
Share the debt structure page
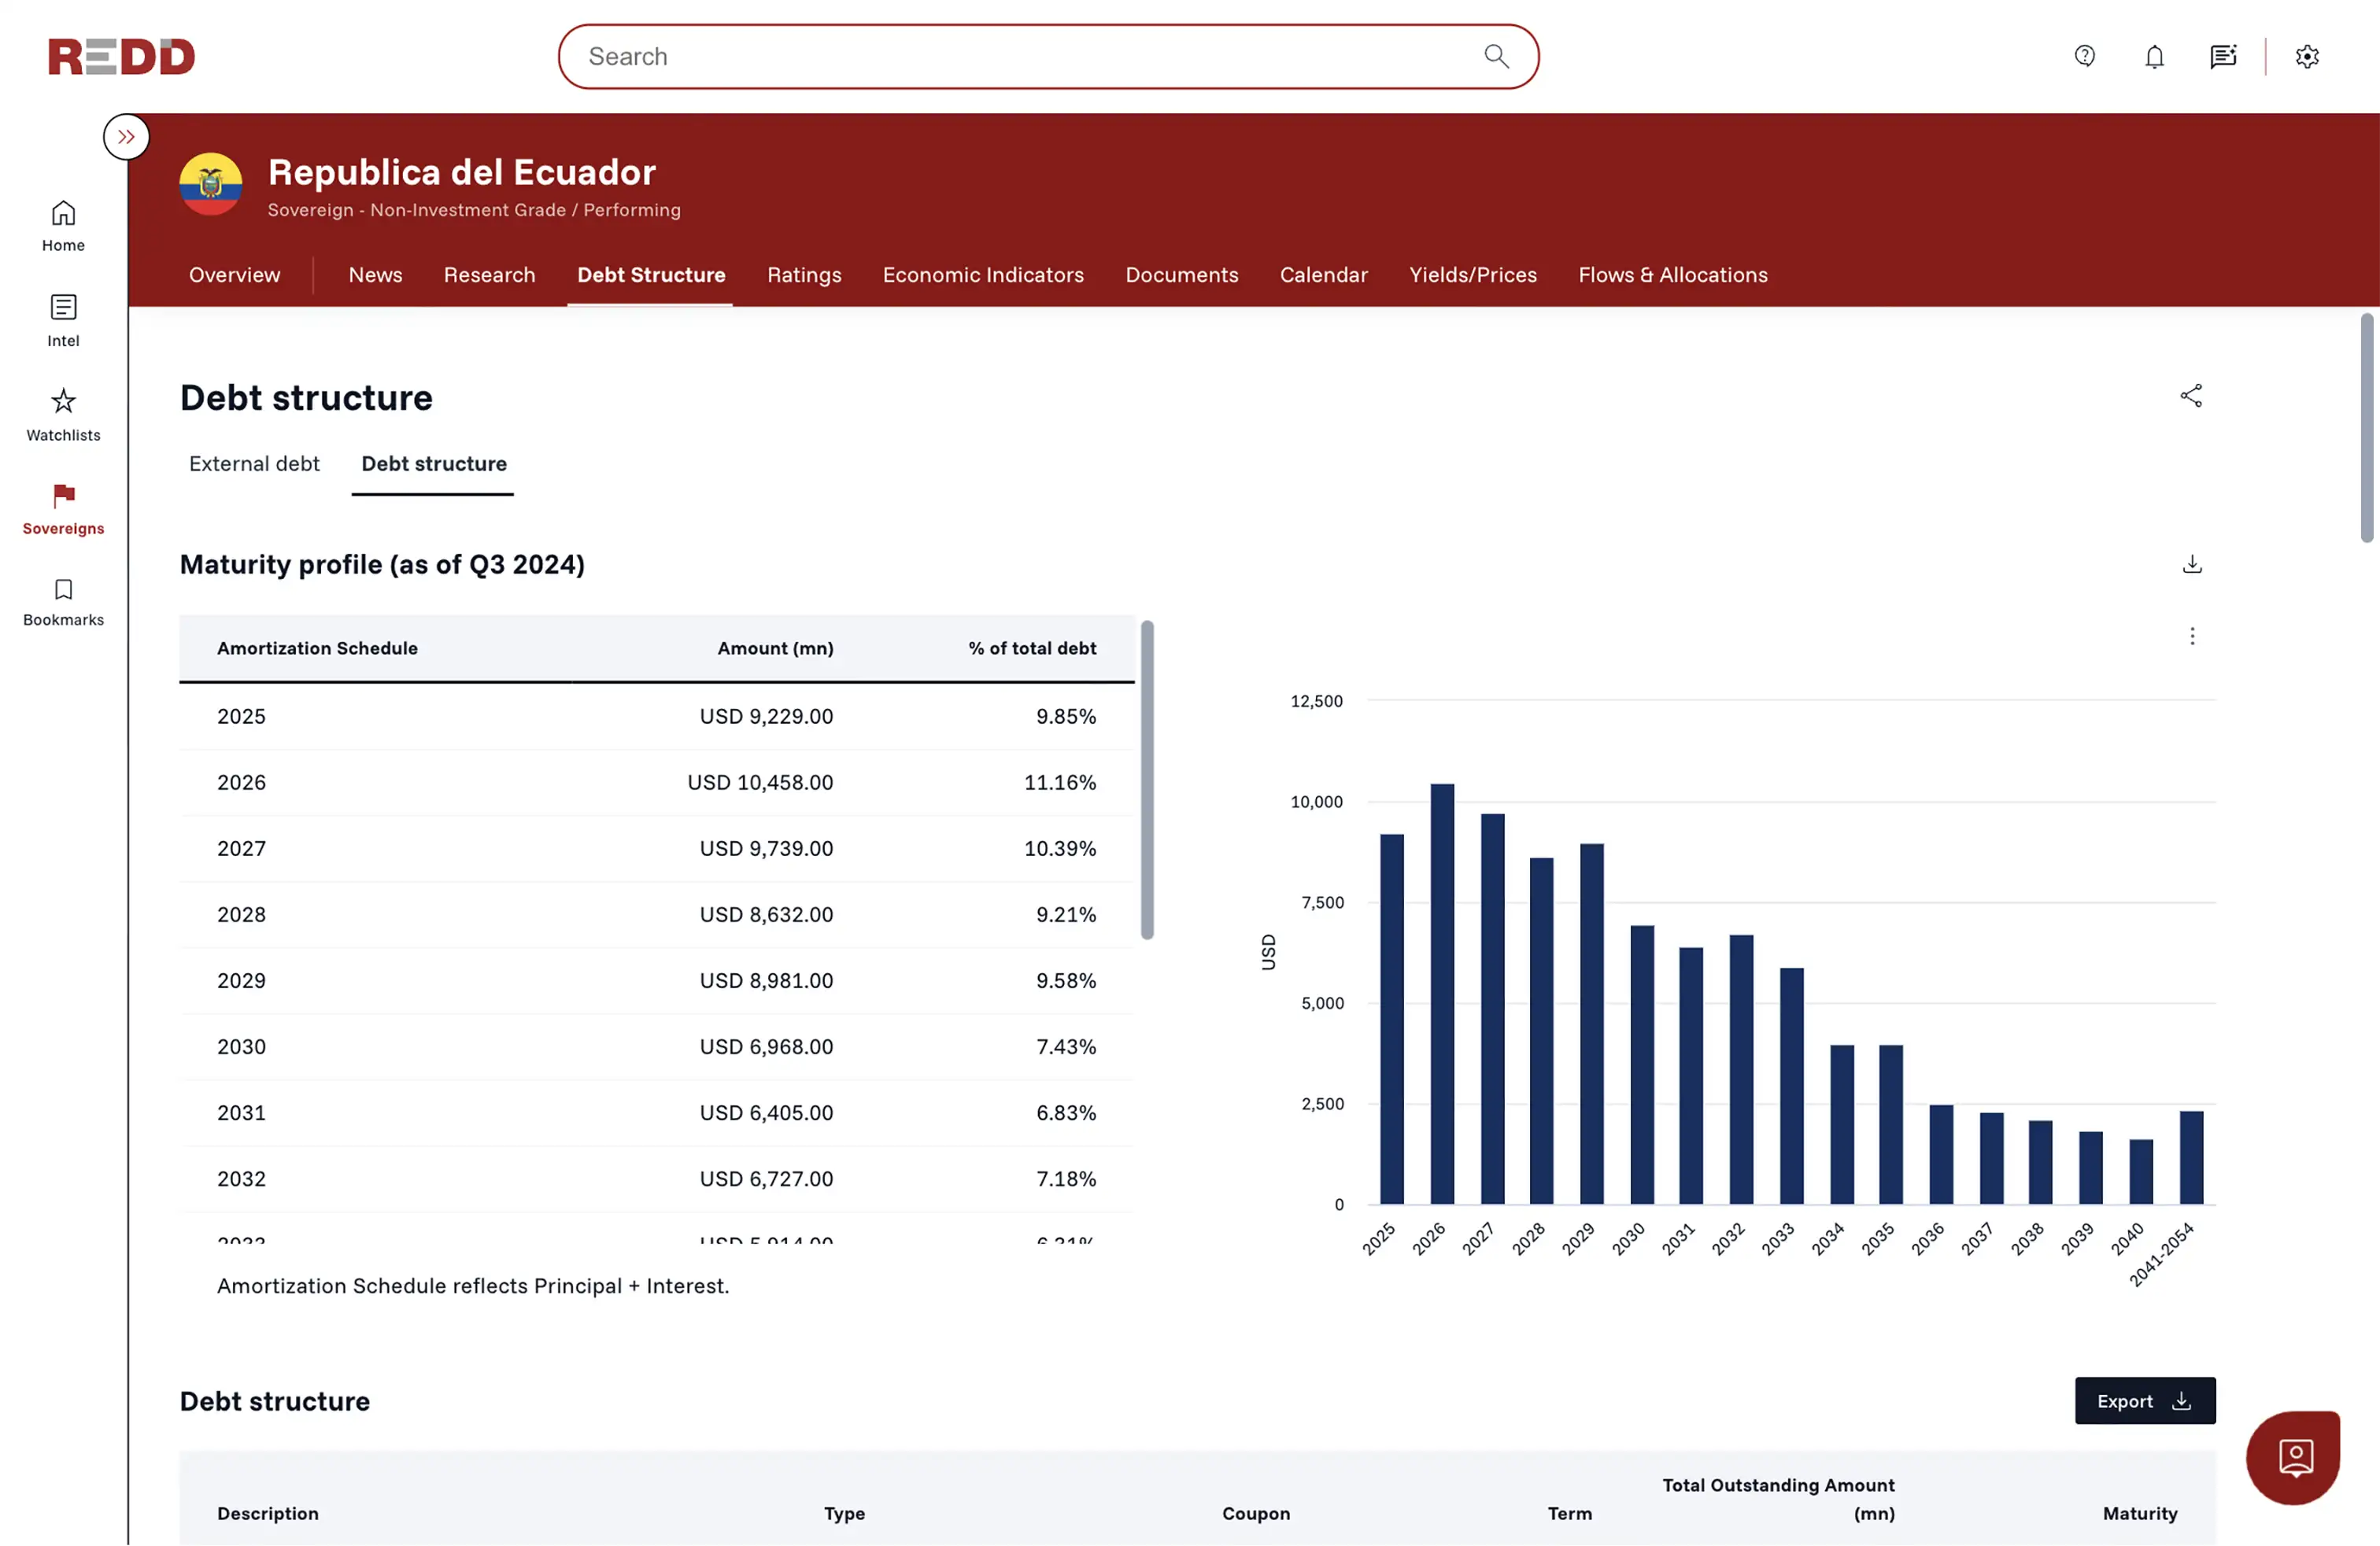2191,396
